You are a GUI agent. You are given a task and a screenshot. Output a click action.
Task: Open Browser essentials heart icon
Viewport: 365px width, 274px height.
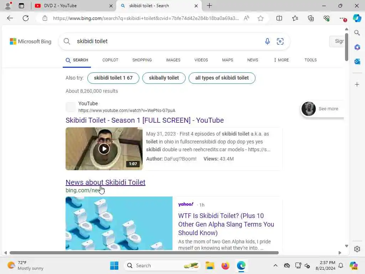pyautogui.click(x=327, y=18)
